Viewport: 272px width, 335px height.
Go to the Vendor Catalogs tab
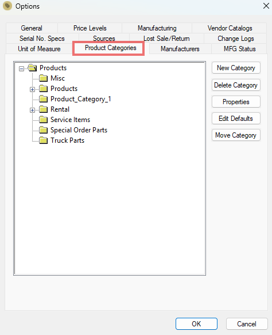click(230, 28)
